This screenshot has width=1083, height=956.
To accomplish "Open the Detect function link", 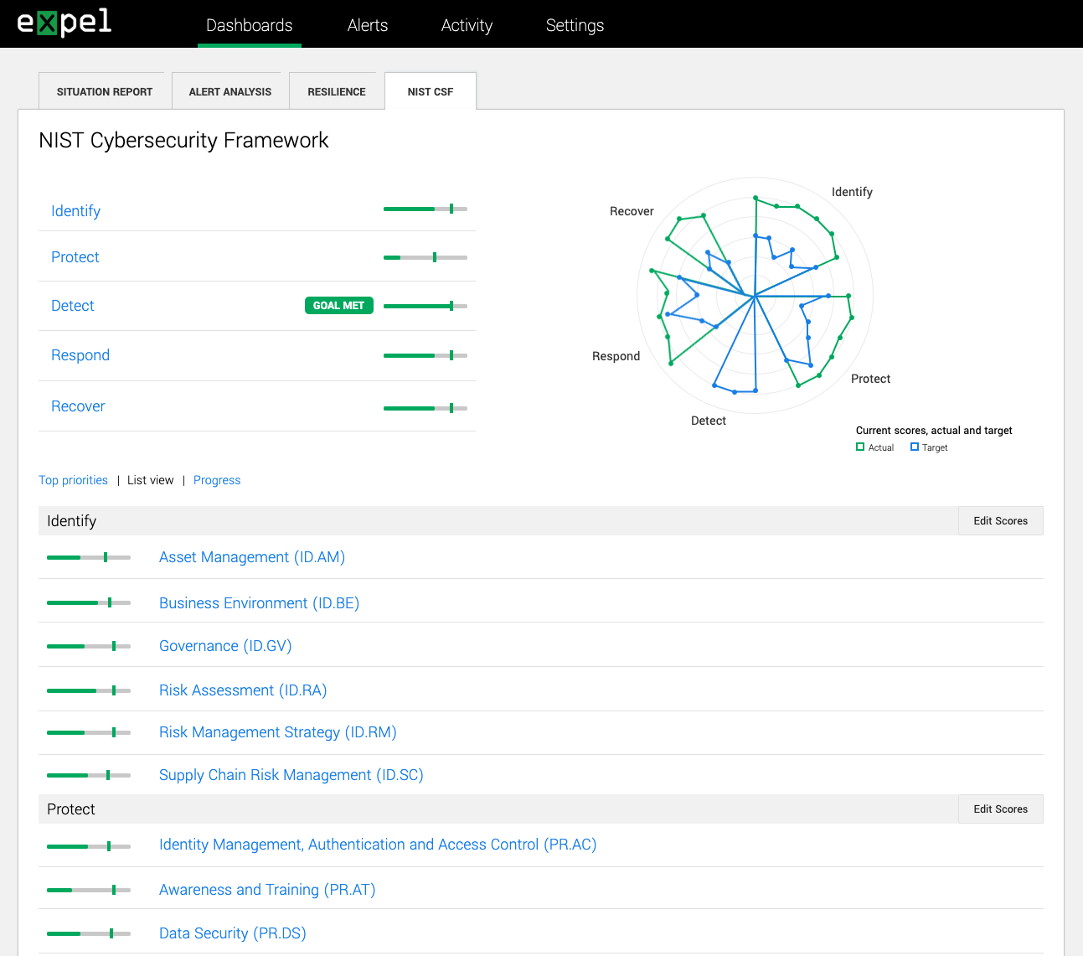I will tap(72, 306).
